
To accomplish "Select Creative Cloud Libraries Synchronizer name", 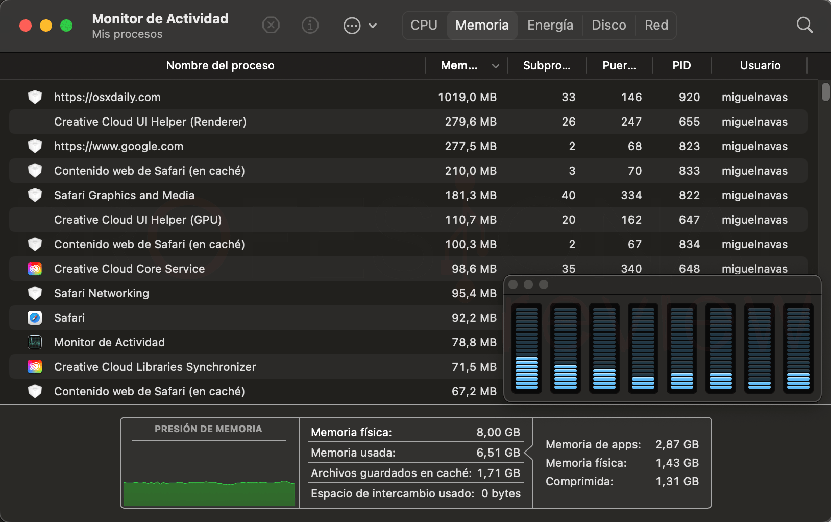I will pos(155,367).
